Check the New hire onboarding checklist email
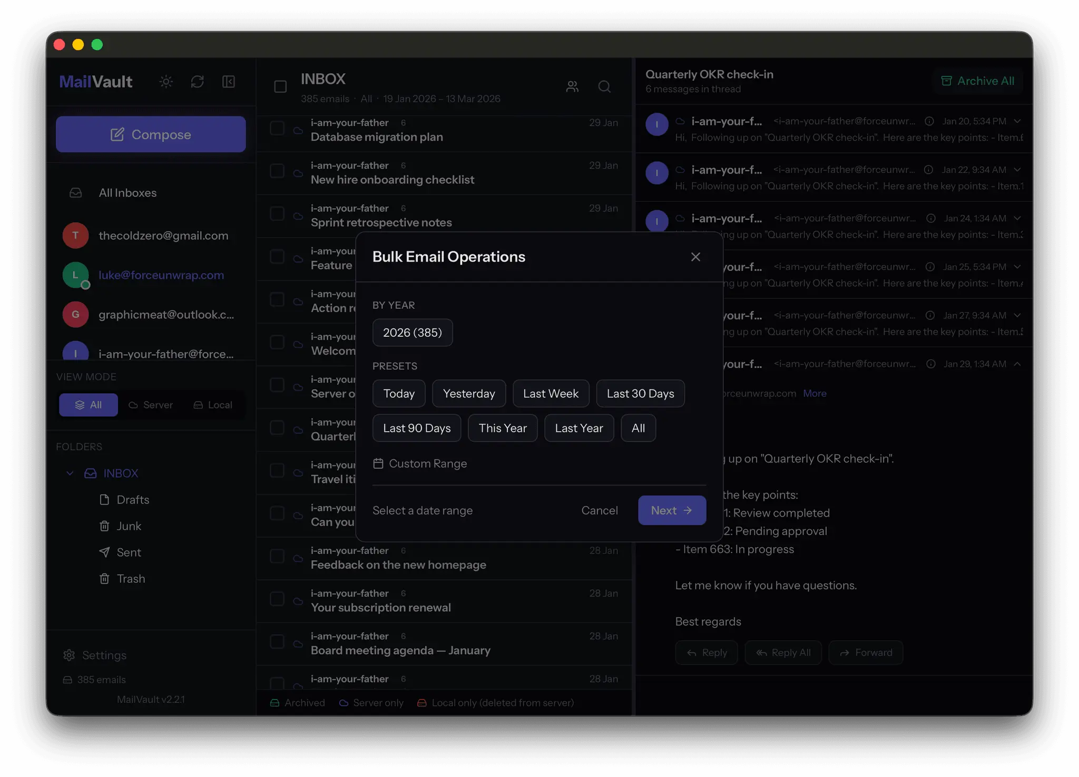1079x777 pixels. click(277, 171)
